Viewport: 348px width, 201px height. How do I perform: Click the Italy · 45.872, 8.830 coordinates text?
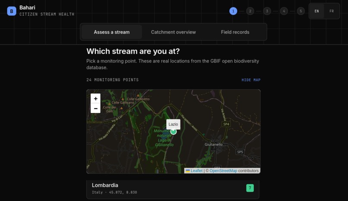tap(114, 192)
